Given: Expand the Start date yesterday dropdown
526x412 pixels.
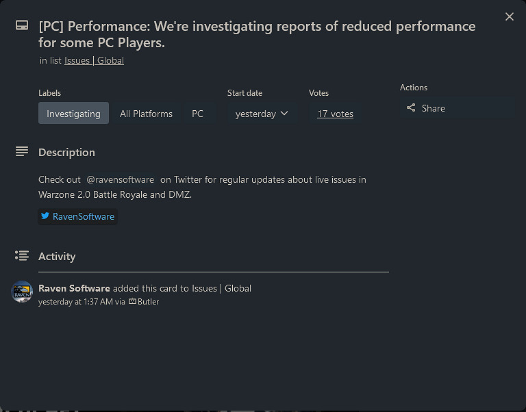Looking at the screenshot, I should pos(262,114).
